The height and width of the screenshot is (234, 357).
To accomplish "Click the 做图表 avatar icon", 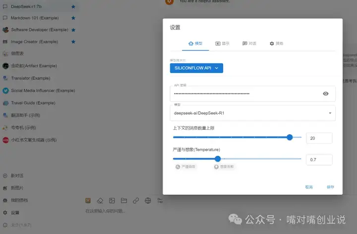I will pos(5,53).
